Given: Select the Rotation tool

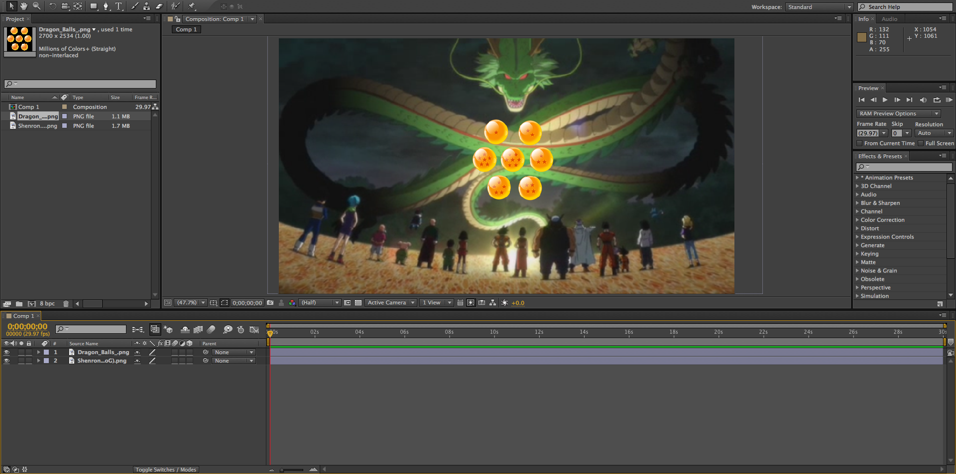Looking at the screenshot, I should [53, 6].
